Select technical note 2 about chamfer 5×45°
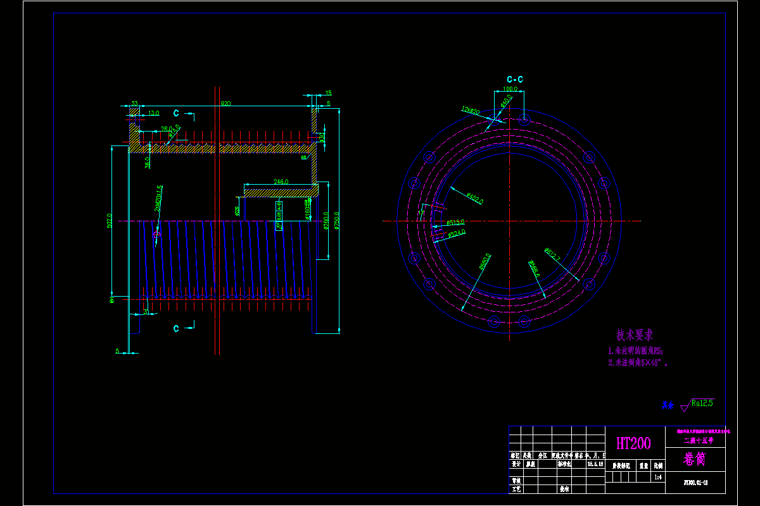The height and width of the screenshot is (506, 760). [x=638, y=363]
